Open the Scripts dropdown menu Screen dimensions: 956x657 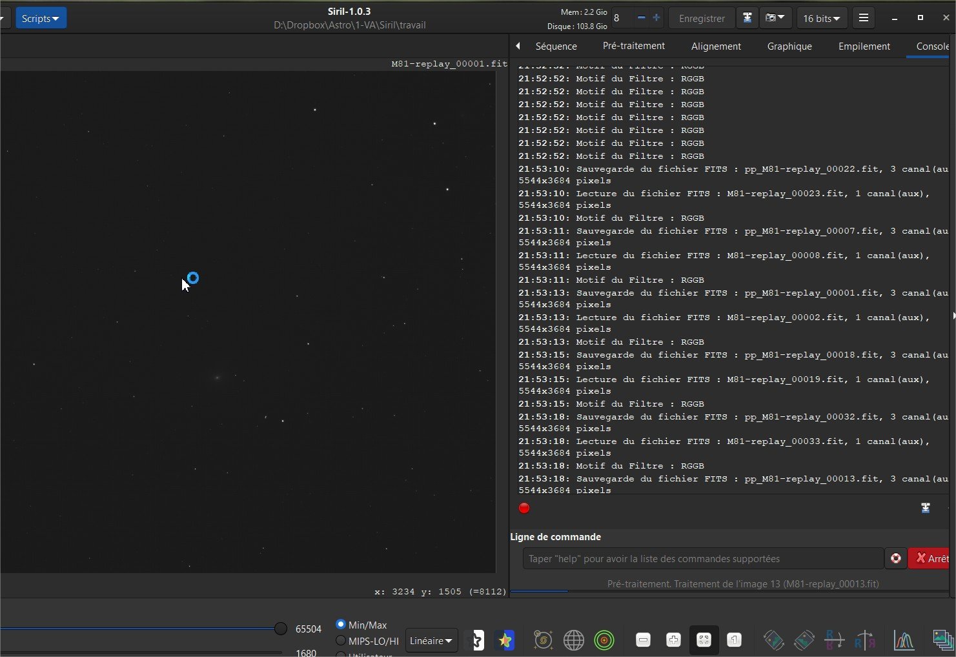tap(41, 17)
